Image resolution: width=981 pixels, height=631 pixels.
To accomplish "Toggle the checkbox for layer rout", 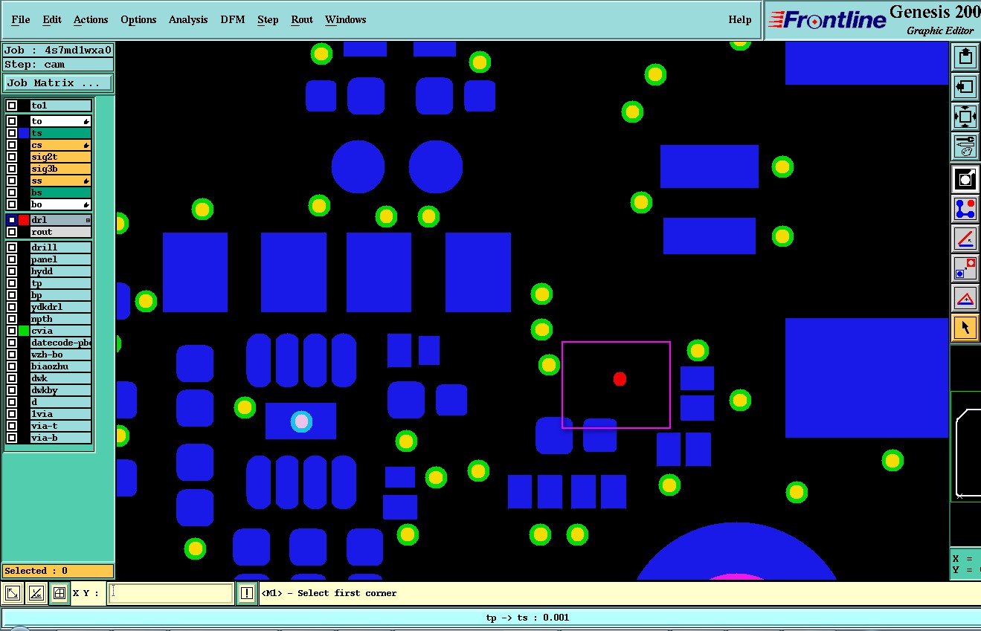I will [x=12, y=232].
